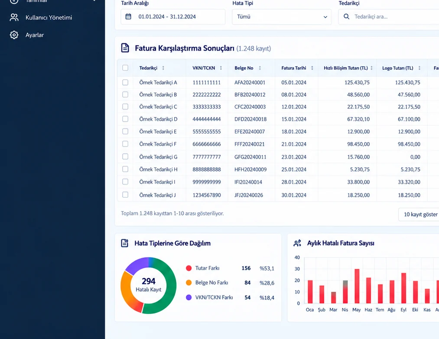The width and height of the screenshot is (439, 339).
Task: Sort table by VKN/TCKN column arrows
Action: tap(221, 68)
